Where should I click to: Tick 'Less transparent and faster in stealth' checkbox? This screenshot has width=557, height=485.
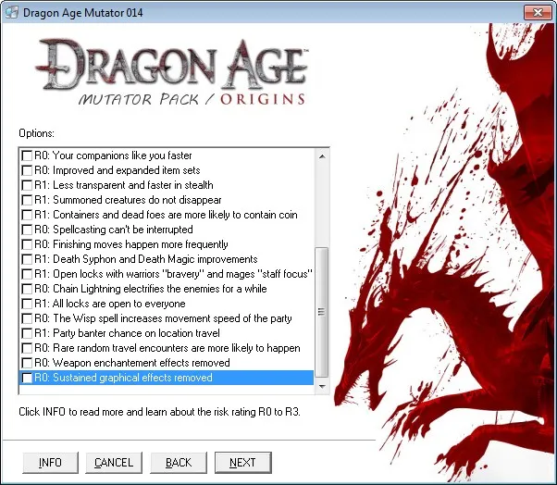[x=27, y=185]
